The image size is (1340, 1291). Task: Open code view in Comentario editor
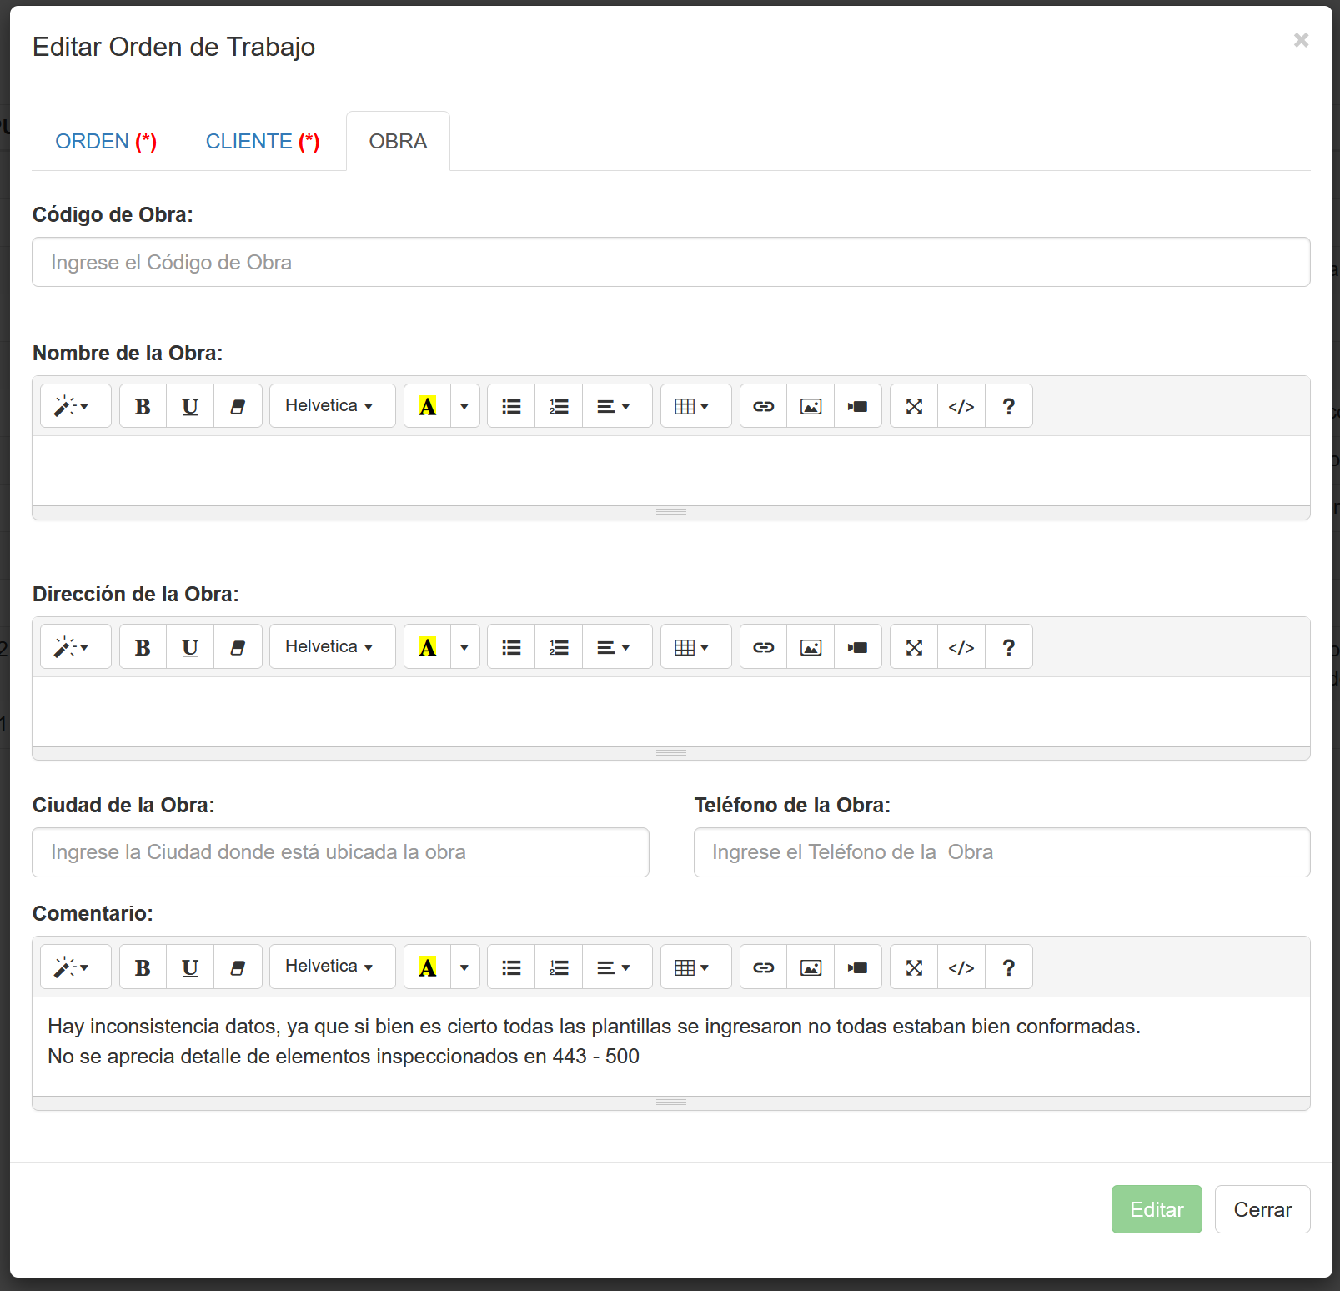coord(961,967)
